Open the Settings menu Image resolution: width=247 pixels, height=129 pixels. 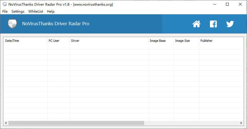pyautogui.click(x=18, y=11)
